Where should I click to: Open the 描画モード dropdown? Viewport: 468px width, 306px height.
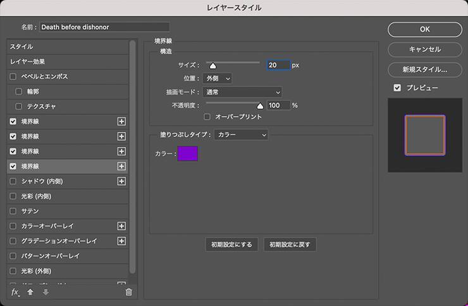[x=242, y=92]
